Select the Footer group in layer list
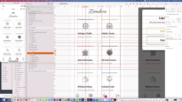The width and height of the screenshot is (182, 102). [32, 69]
